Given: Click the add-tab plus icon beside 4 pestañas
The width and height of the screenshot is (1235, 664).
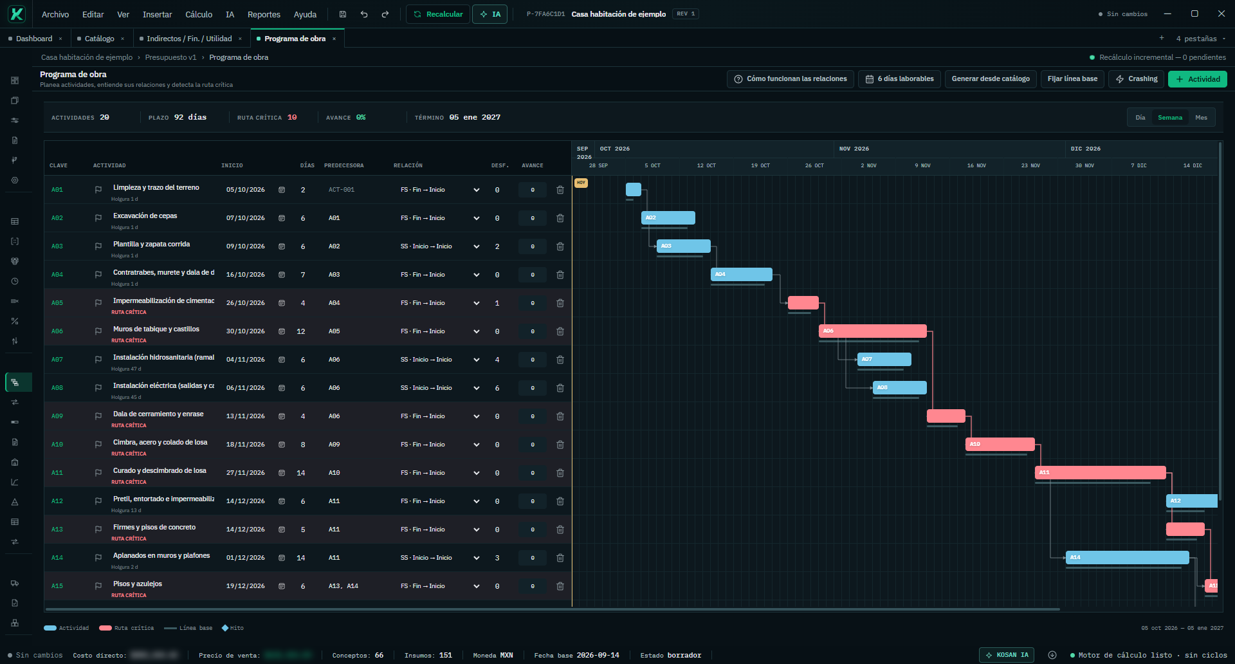Looking at the screenshot, I should (x=1162, y=38).
